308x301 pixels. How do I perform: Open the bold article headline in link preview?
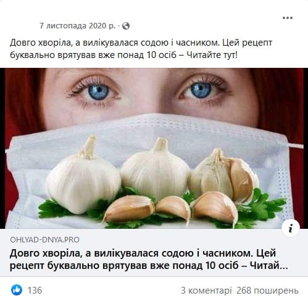pos(149,259)
